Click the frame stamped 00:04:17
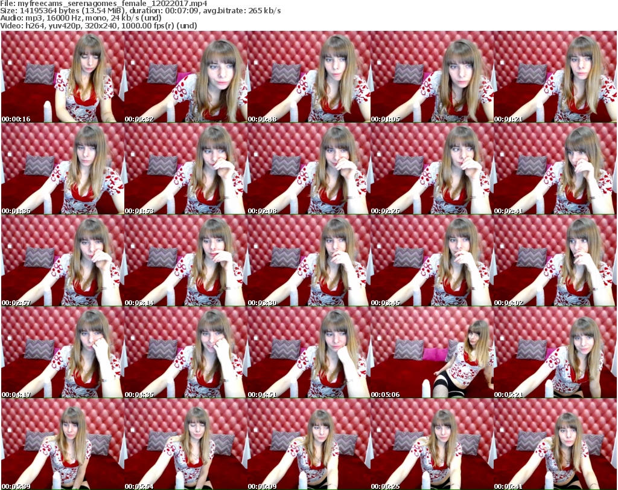This screenshot has width=618, height=490. coord(63,352)
